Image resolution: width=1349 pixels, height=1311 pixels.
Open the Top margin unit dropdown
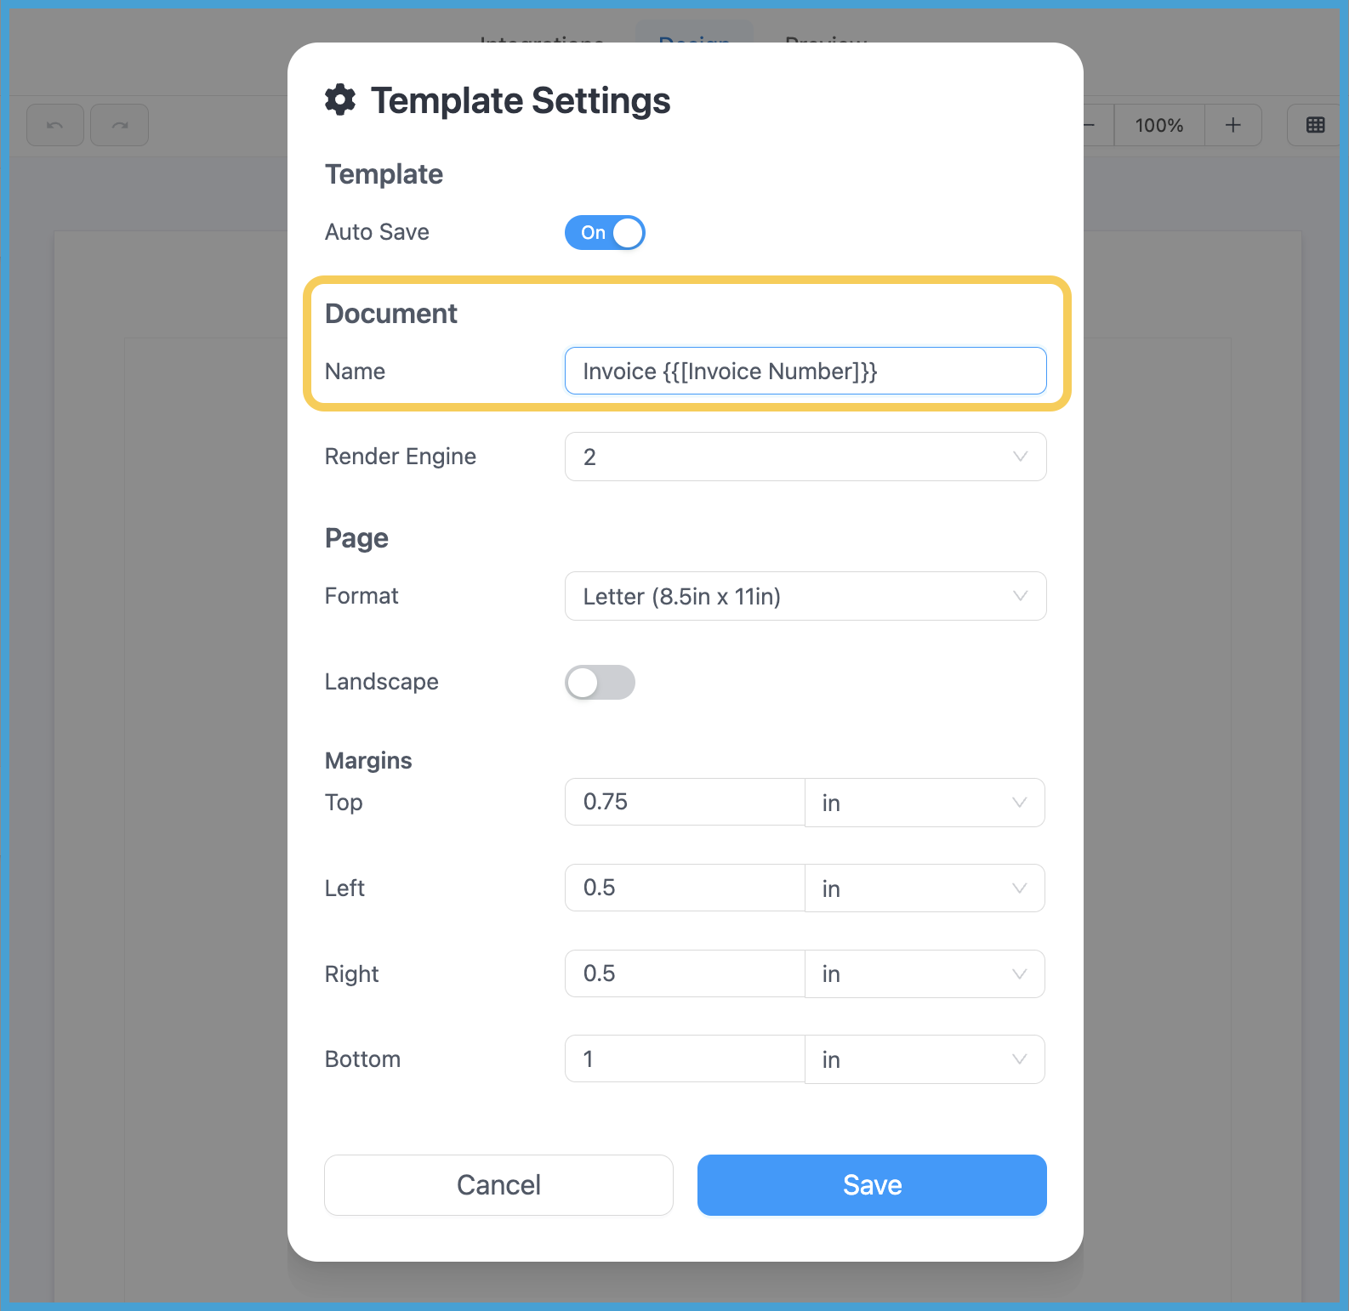click(925, 803)
